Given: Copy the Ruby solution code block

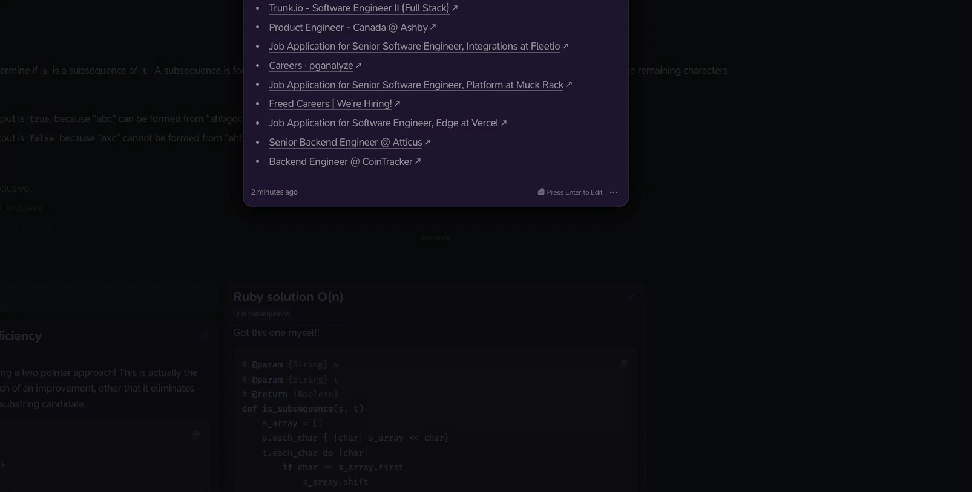Looking at the screenshot, I should point(623,363).
